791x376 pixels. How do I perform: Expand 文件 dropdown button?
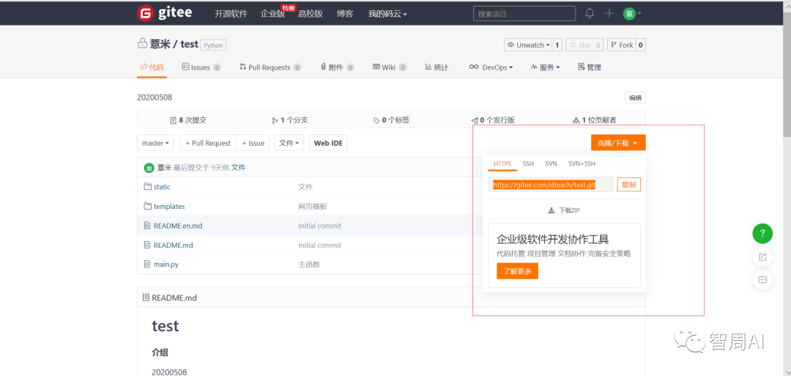(289, 143)
